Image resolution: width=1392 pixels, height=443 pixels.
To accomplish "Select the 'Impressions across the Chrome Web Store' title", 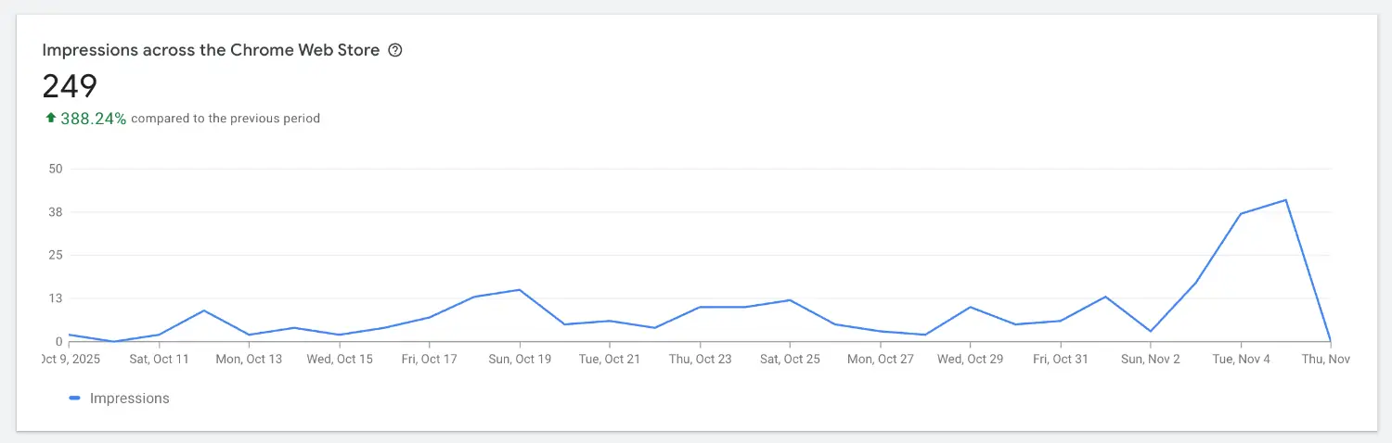I will point(211,51).
